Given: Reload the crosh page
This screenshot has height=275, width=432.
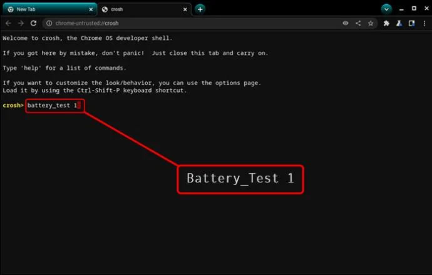Looking at the screenshot, I should (34, 23).
